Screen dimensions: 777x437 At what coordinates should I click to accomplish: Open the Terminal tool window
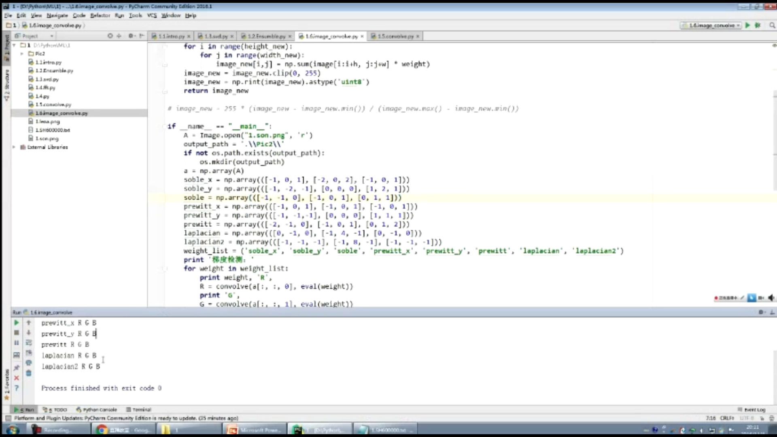point(138,409)
